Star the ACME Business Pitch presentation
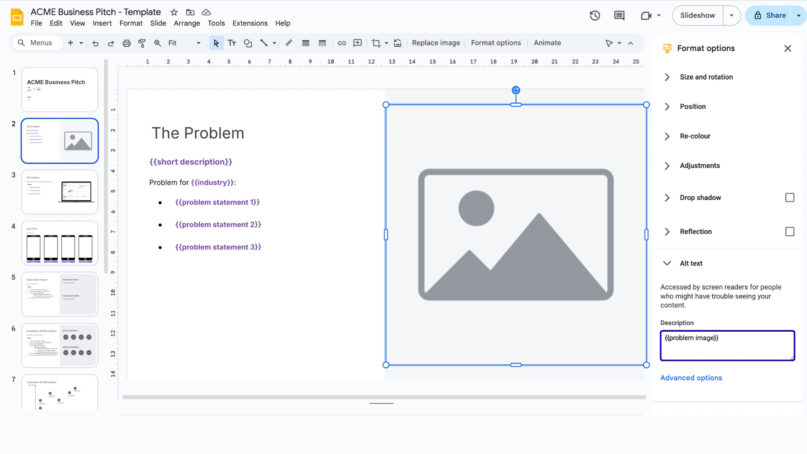Image resolution: width=807 pixels, height=454 pixels. 174,12
